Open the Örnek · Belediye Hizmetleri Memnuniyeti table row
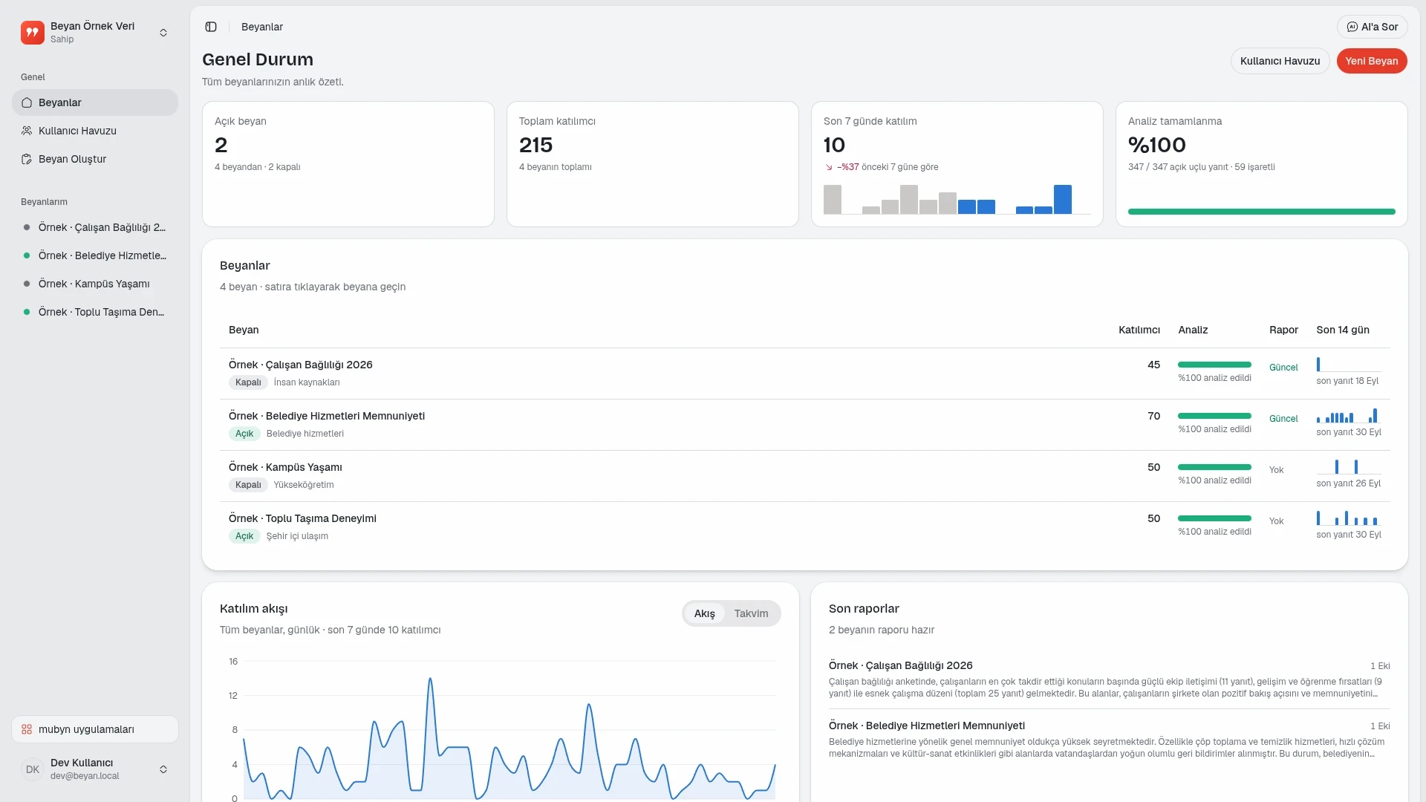Viewport: 1426px width, 802px height. click(805, 425)
